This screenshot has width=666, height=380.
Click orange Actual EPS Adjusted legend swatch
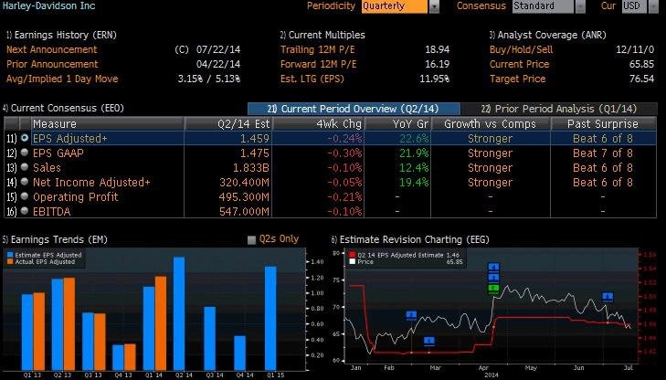click(x=10, y=262)
